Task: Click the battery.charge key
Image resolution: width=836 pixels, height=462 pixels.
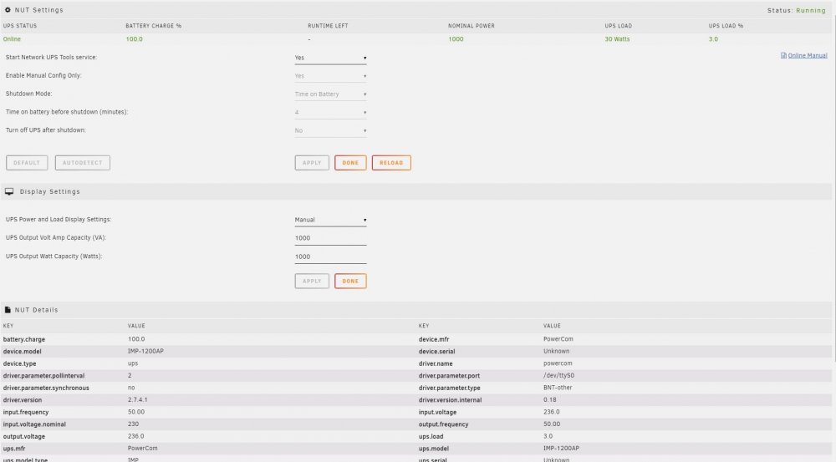Action: [24, 339]
